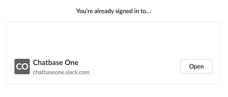Click the CO workspace avatar icon
The width and height of the screenshot is (228, 97).
pos(22,67)
